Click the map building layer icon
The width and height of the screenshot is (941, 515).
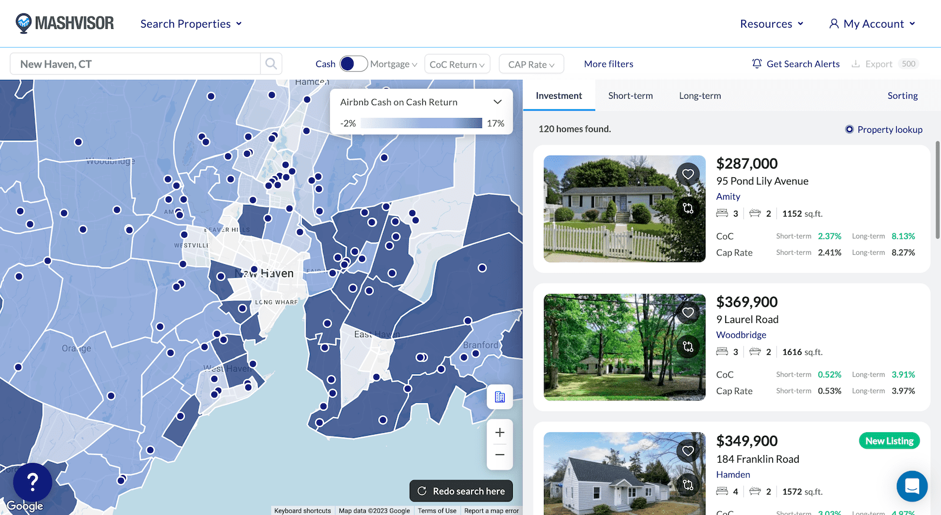click(x=500, y=397)
